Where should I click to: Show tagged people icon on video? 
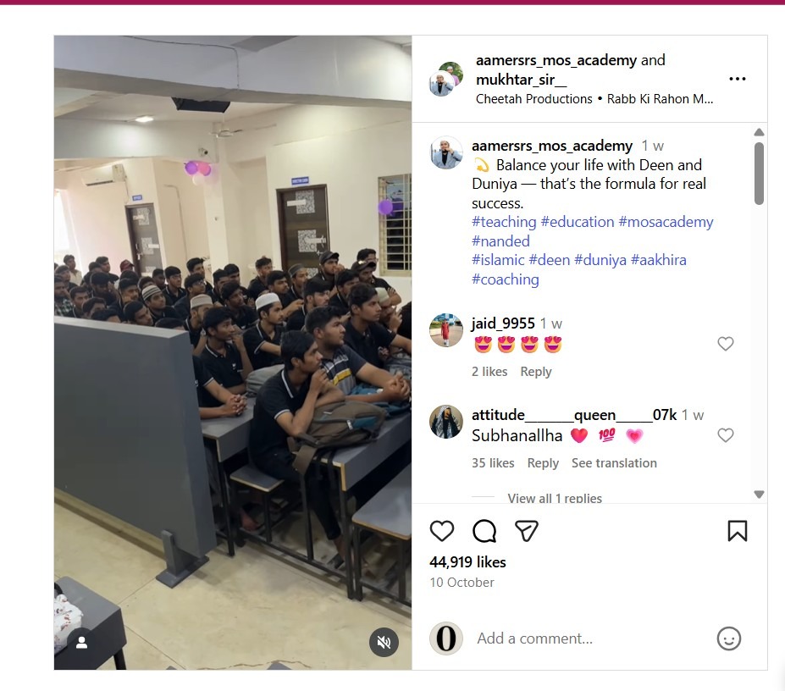point(81,643)
